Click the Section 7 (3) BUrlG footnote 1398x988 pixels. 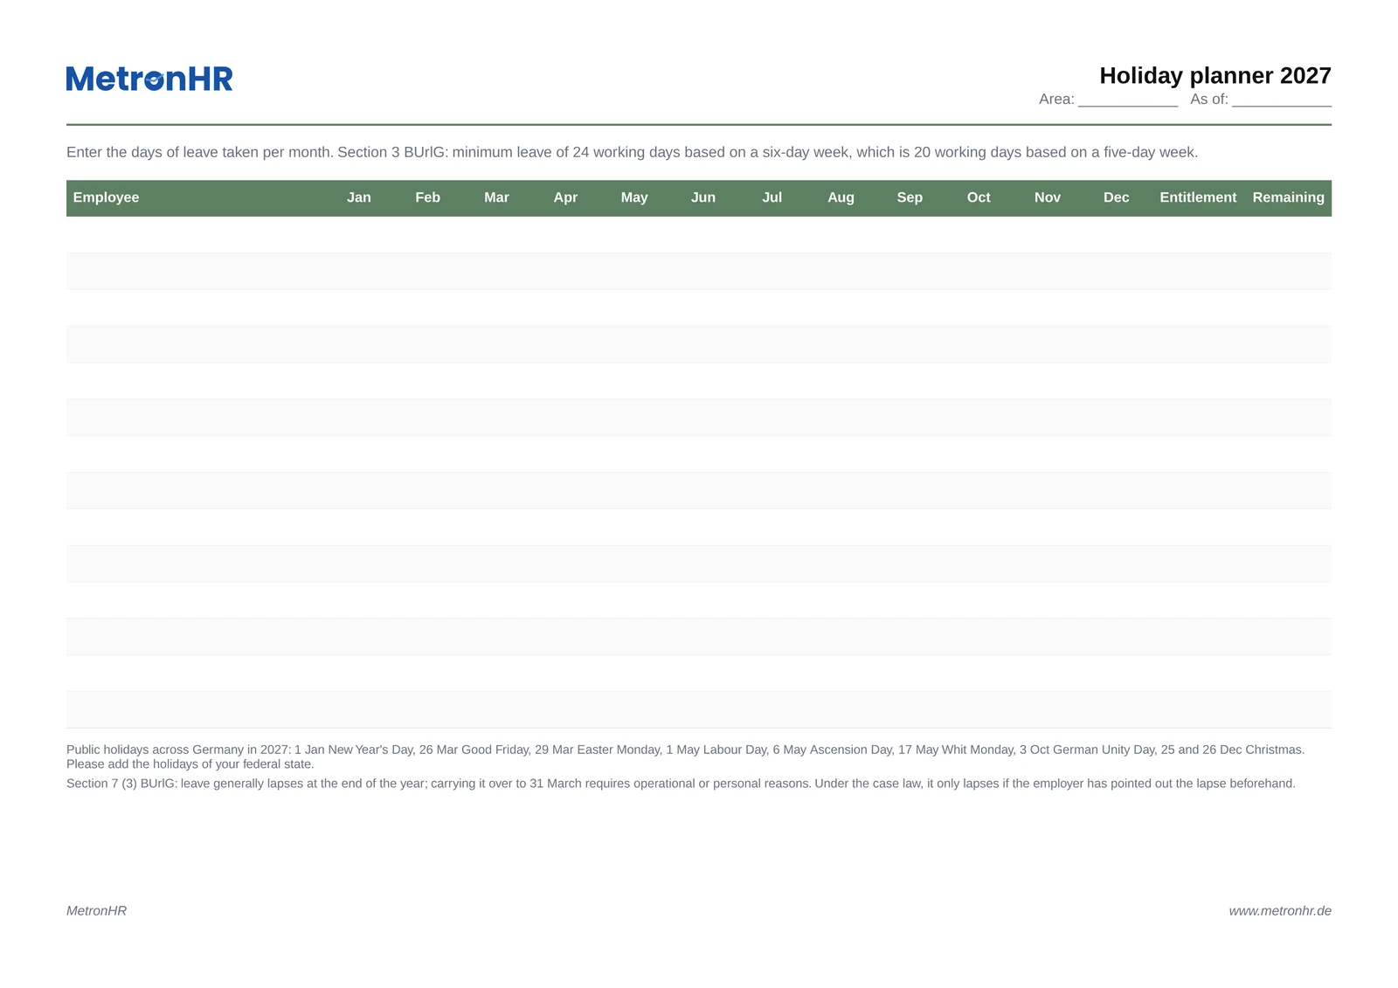[681, 784]
